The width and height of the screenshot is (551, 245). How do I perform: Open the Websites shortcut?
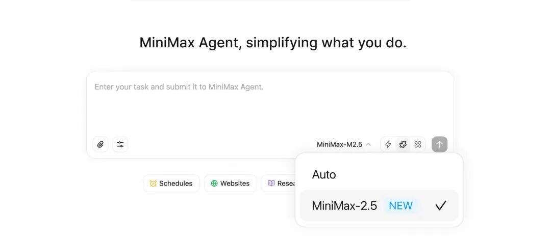pos(230,183)
